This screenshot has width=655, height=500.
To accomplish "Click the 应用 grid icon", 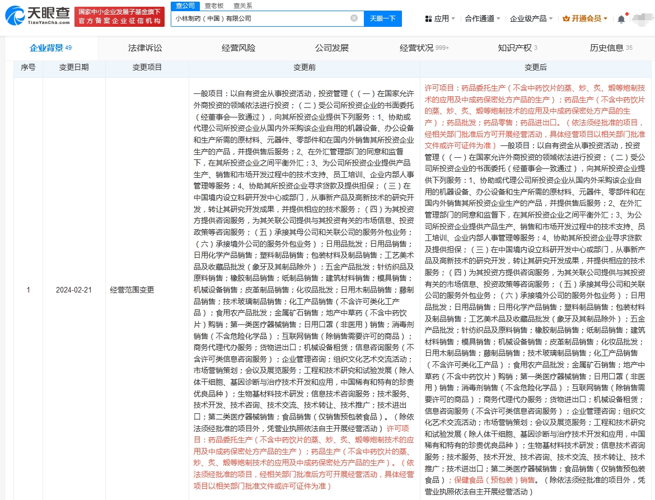I will pyautogui.click(x=428, y=19).
